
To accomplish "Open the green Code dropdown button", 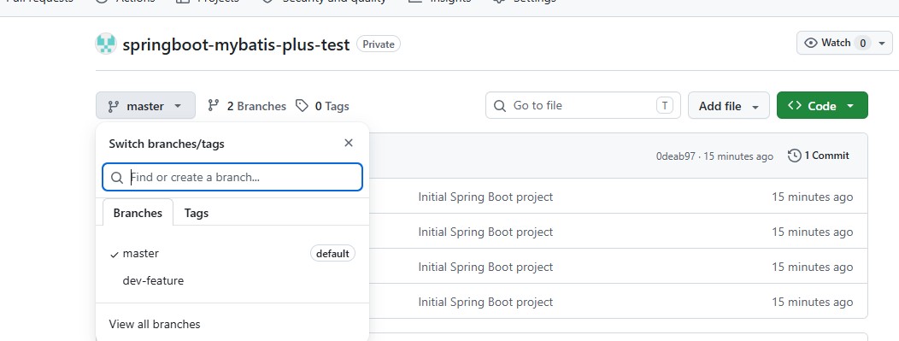I will pos(822,106).
